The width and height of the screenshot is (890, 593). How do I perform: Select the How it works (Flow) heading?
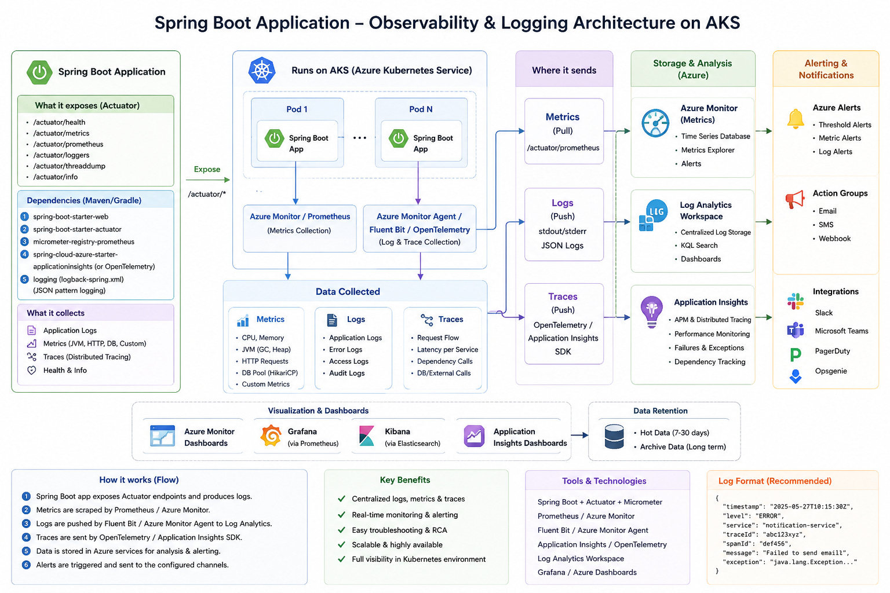(139, 480)
